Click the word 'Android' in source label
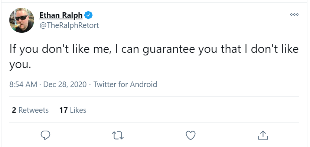This screenshot has height=147, width=310. (x=144, y=84)
